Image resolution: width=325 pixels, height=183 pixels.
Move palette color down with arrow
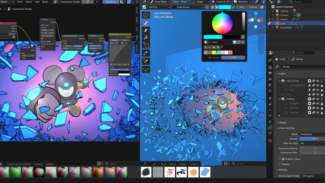[x=218, y=47]
